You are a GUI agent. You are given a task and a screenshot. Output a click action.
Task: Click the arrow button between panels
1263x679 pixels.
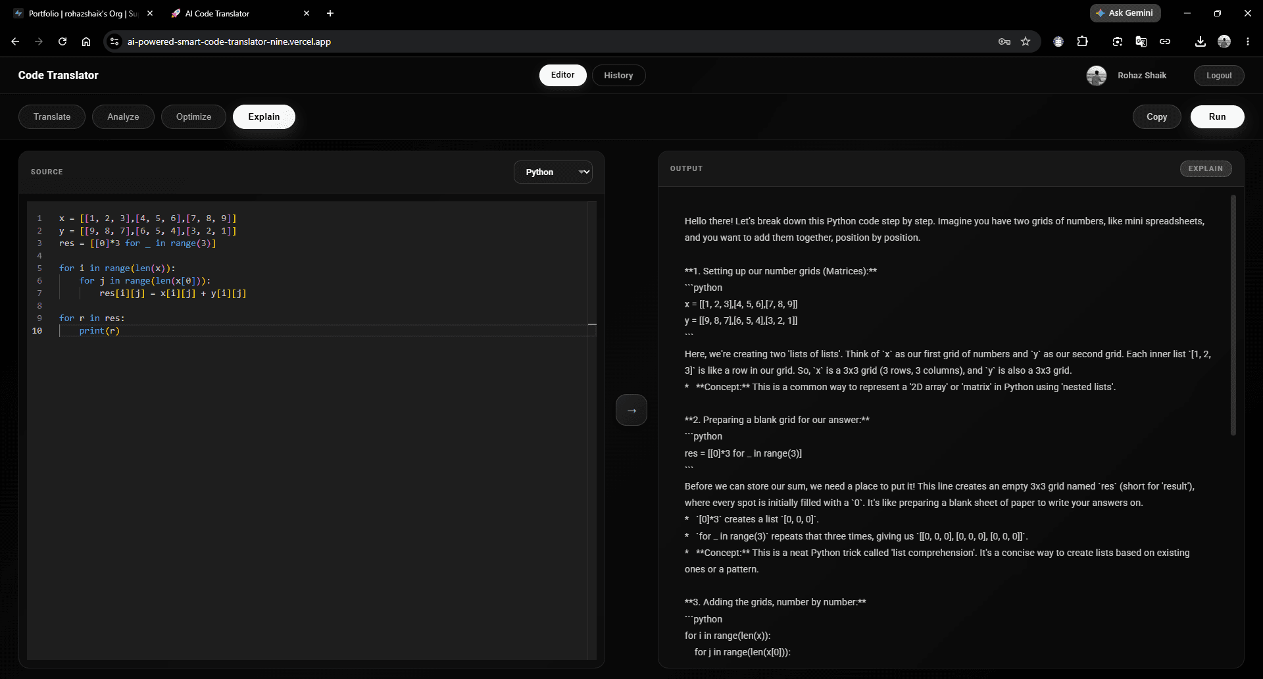tap(631, 410)
